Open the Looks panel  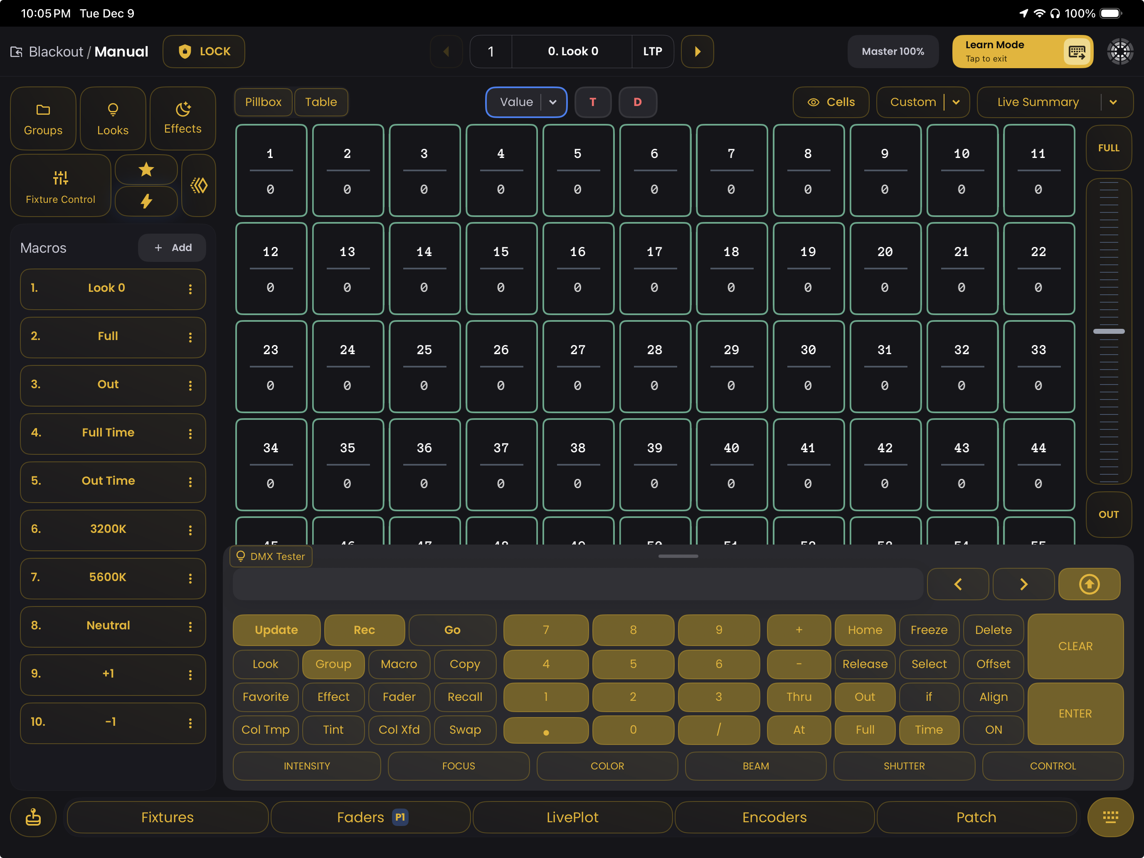(x=113, y=118)
